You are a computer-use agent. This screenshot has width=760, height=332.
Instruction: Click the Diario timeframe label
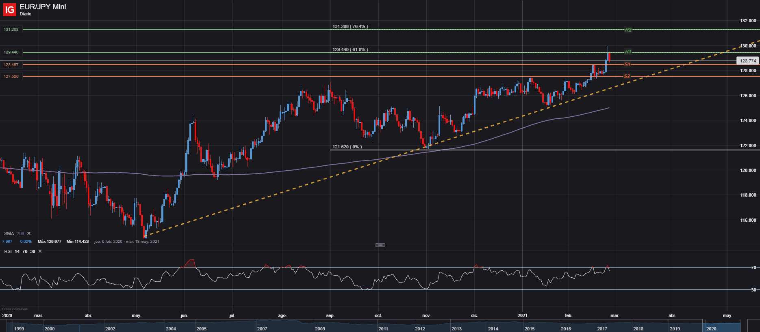click(x=26, y=14)
